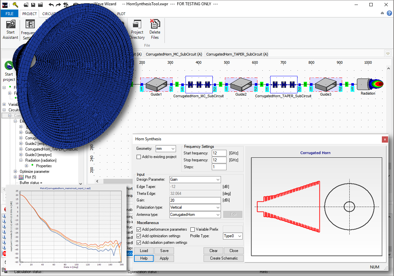The height and width of the screenshot is (276, 394).
Task: Click the yellow key icon in title bar
Action: point(15,5)
